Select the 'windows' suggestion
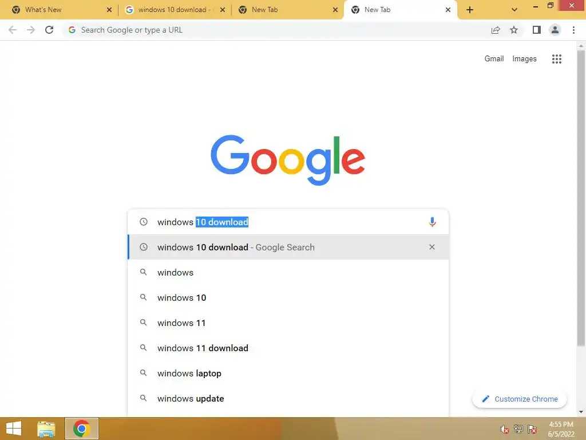 (288, 272)
